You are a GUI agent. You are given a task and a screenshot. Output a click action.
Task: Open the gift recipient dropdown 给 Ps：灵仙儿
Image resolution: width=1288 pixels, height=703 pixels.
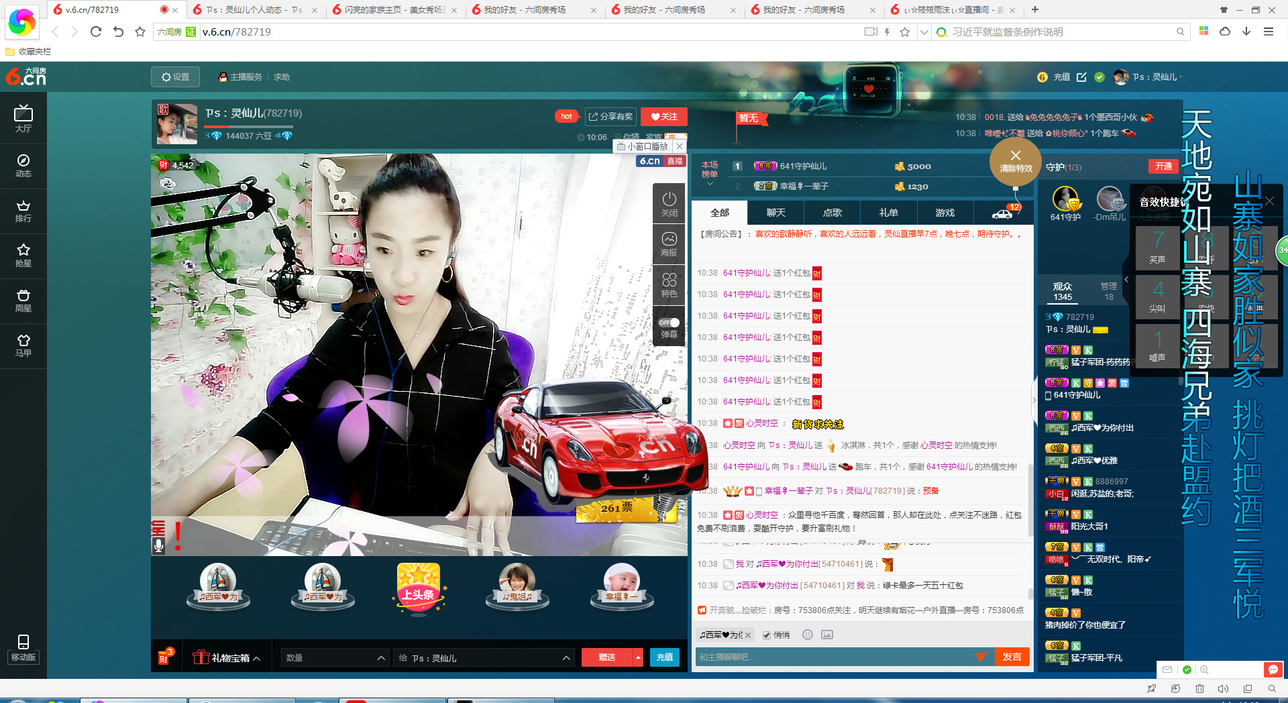tap(484, 657)
